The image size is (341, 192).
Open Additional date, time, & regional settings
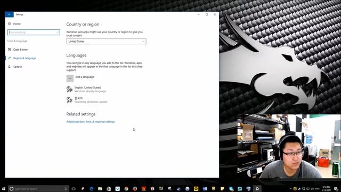91,122
